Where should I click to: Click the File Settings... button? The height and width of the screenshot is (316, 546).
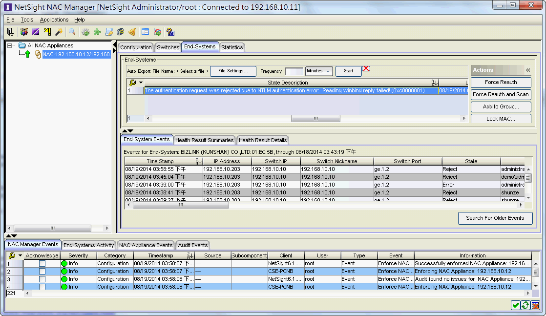pyautogui.click(x=233, y=71)
